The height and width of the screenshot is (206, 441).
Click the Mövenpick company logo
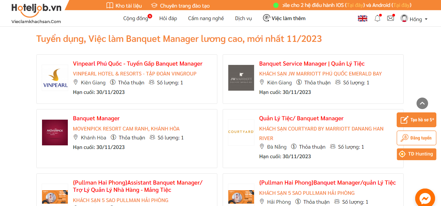(55, 132)
